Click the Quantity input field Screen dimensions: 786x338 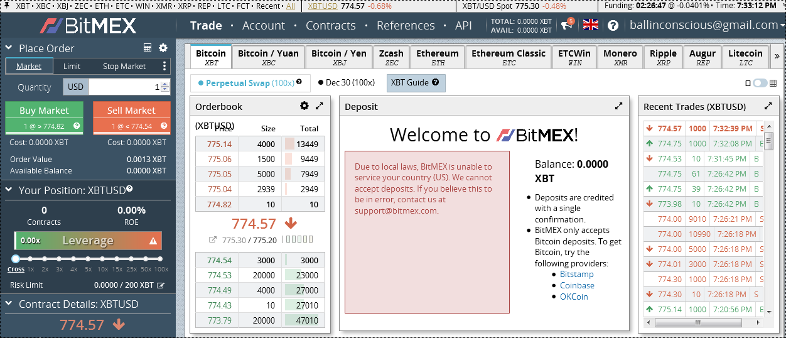[125, 87]
